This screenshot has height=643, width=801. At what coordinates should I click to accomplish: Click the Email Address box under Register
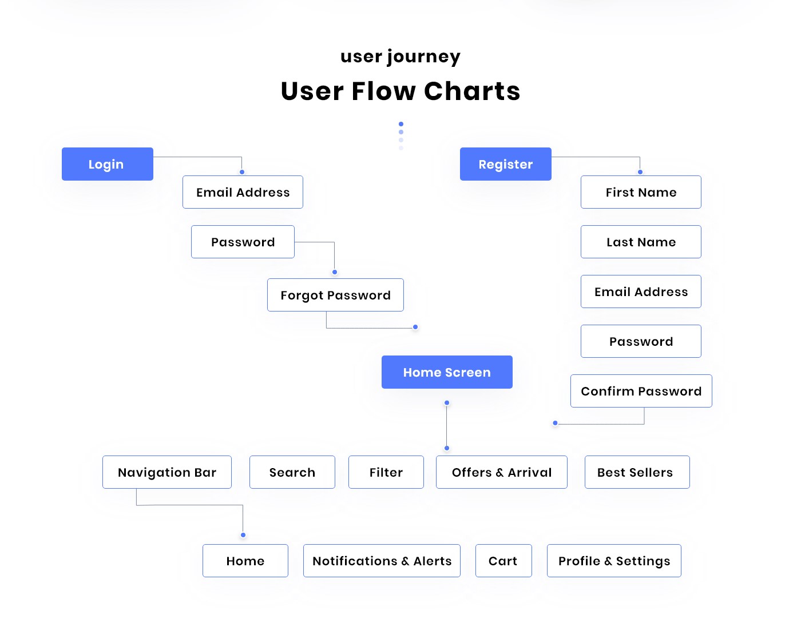click(641, 291)
